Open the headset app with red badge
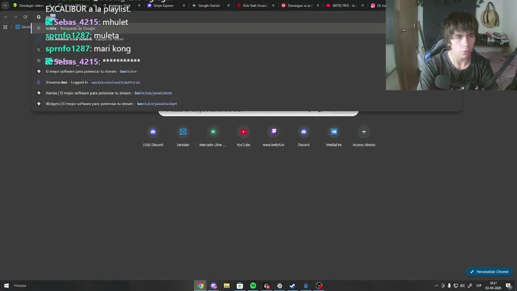Viewport: 517px width, 291px height. coord(266,286)
